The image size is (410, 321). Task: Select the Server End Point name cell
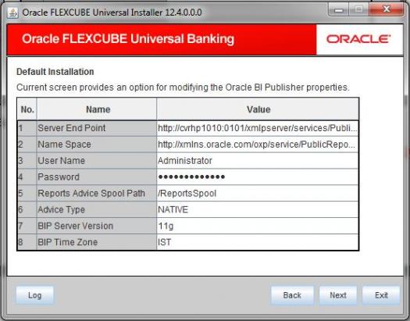97,128
